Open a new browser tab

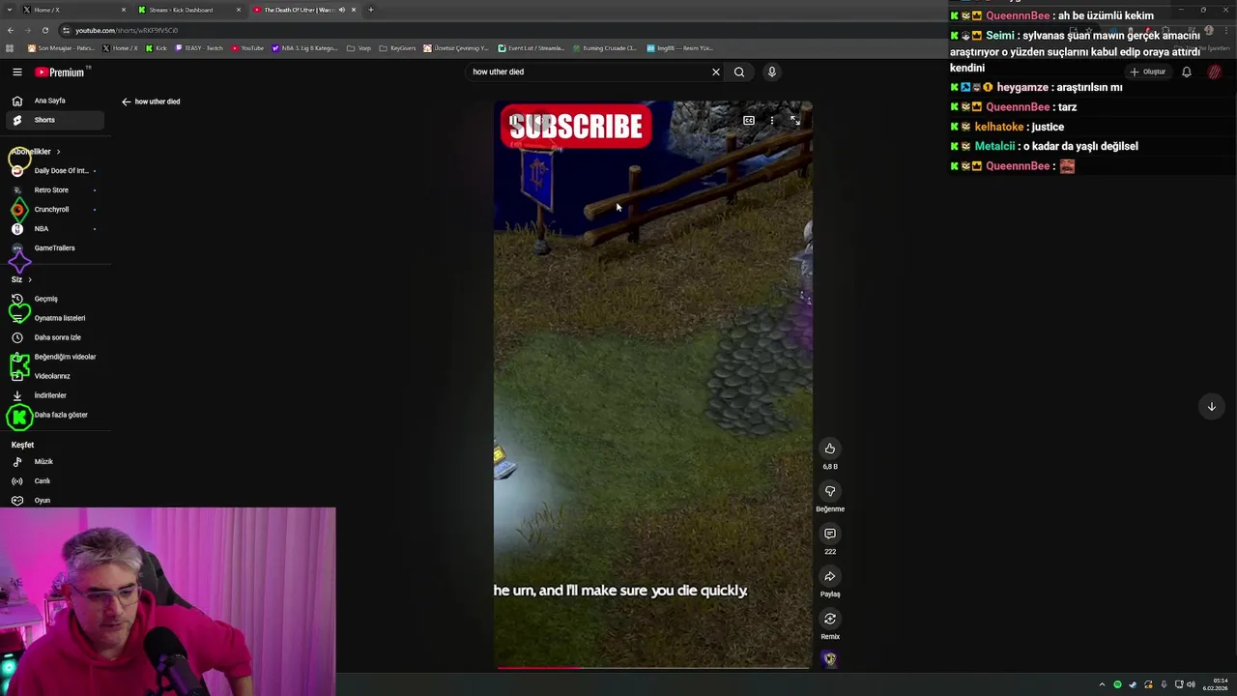pyautogui.click(x=370, y=10)
